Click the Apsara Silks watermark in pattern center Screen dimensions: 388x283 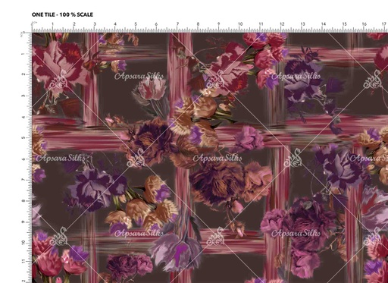click(217, 159)
